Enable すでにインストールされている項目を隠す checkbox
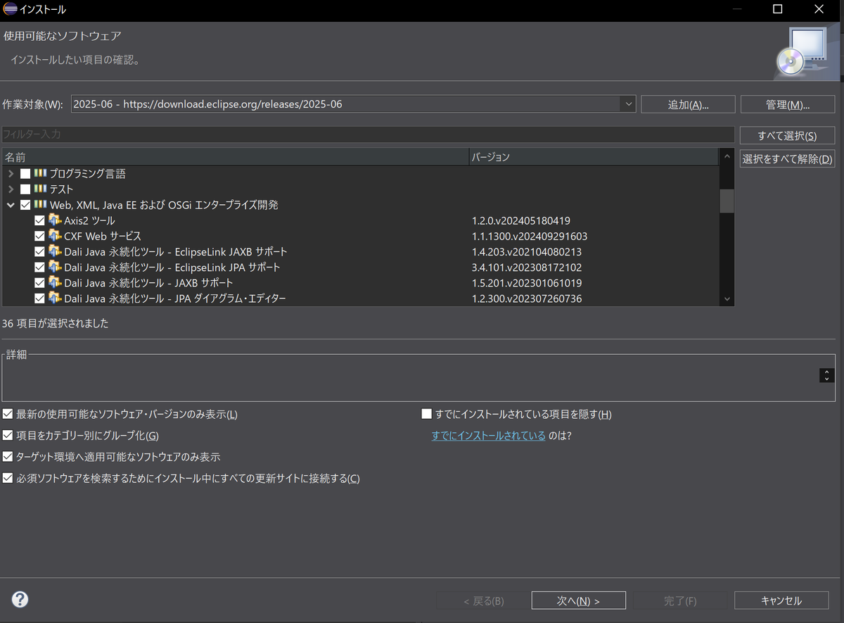Screen dimensions: 844x623 pyautogui.click(x=426, y=414)
